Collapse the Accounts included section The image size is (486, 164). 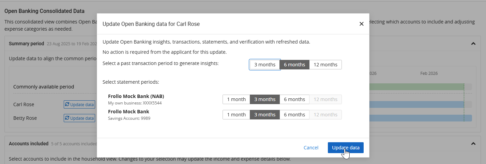(x=473, y=144)
